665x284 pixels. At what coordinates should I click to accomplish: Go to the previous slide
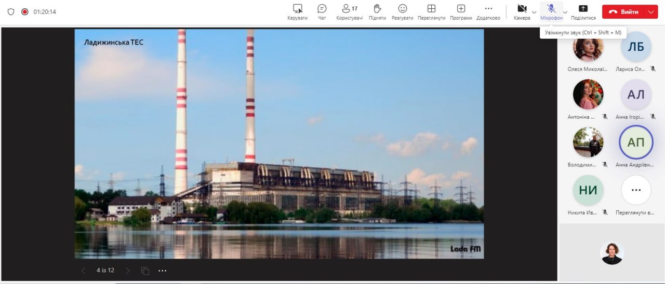pyautogui.click(x=84, y=271)
